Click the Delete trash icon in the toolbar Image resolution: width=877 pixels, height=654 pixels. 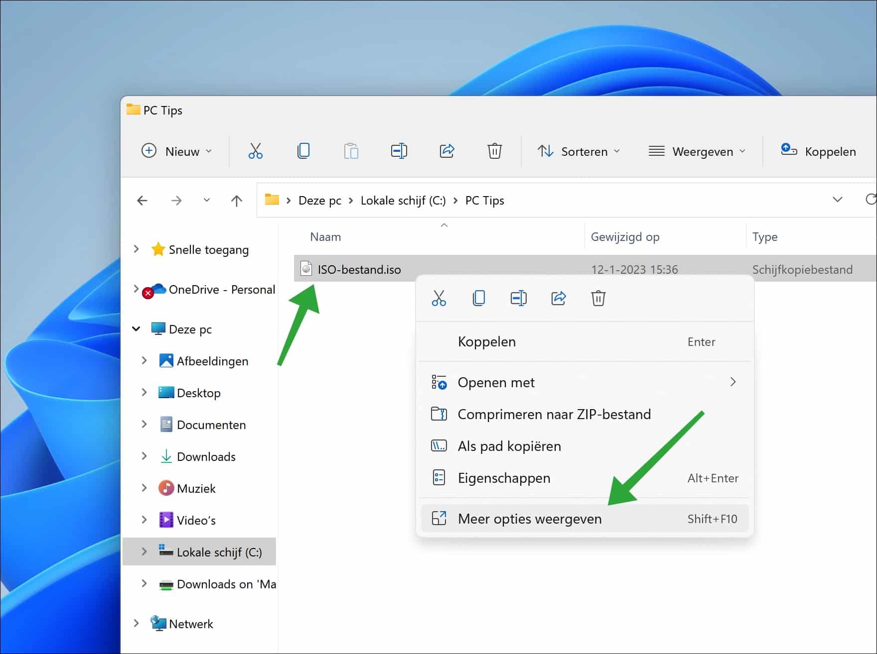click(494, 151)
